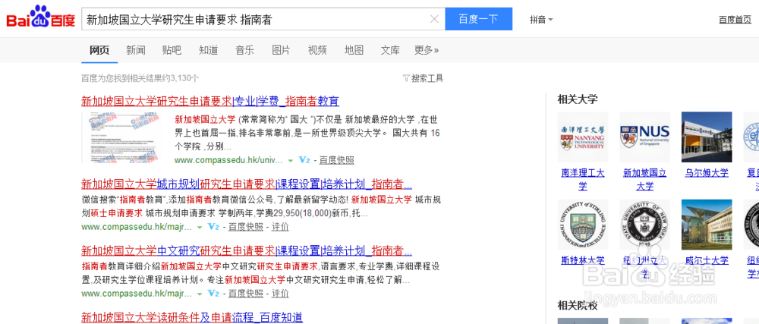
Task: Go to 百度首页 link
Action: click(735, 20)
